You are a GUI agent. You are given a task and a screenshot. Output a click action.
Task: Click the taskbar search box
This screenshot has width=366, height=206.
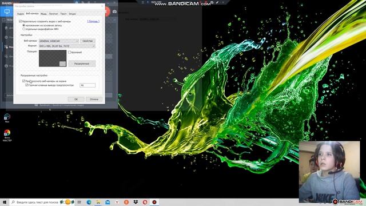coord(42,202)
